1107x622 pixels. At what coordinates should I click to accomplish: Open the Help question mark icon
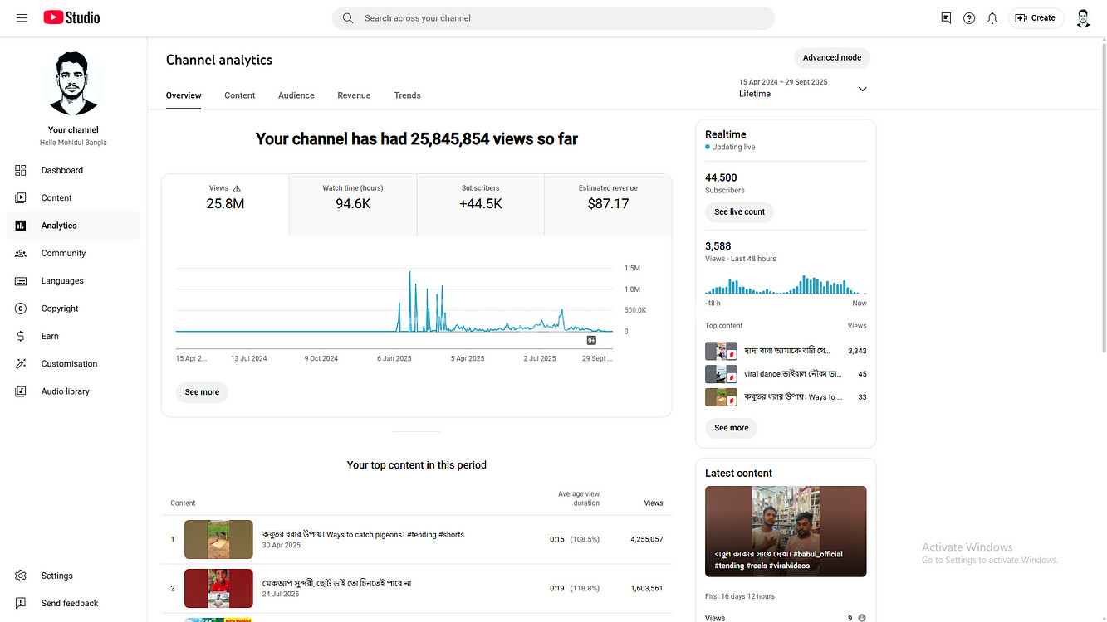pyautogui.click(x=969, y=18)
